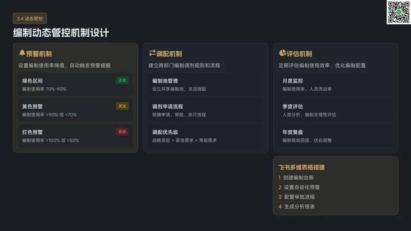The width and height of the screenshot is (411, 231).
Task: Click the 季度评估 card
Action: (x=336, y=110)
